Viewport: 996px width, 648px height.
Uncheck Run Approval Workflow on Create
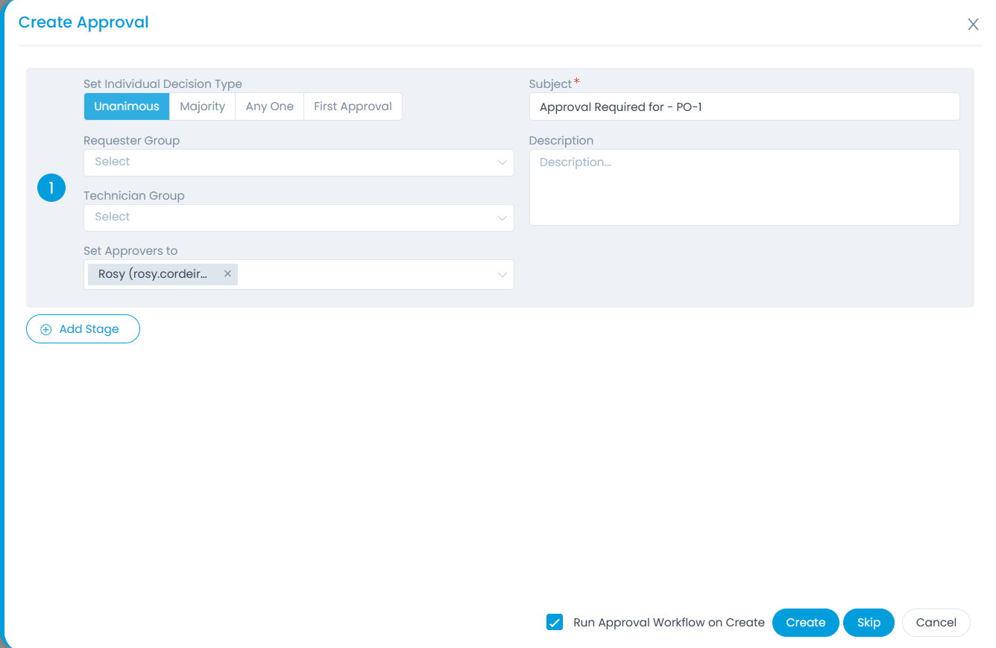click(555, 622)
